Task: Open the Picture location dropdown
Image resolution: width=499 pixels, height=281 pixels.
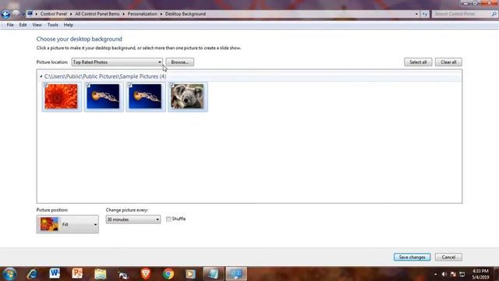Action: [x=117, y=62]
